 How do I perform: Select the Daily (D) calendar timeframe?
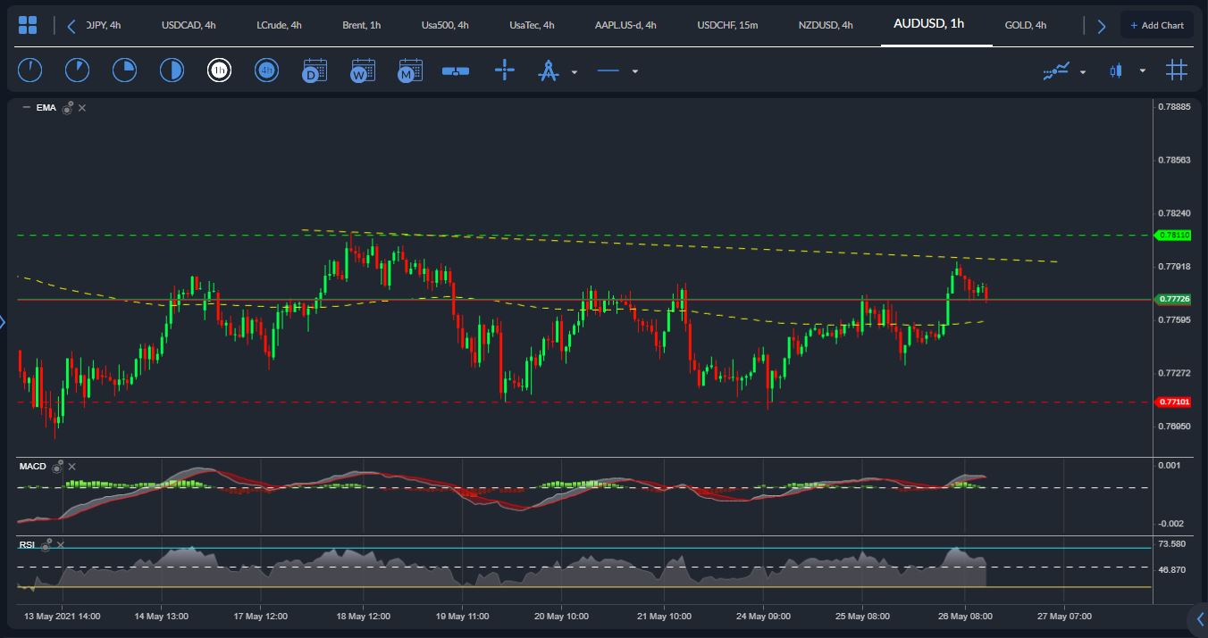(x=315, y=70)
